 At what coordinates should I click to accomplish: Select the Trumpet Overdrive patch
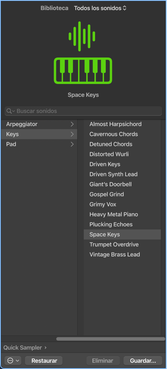point(114,244)
